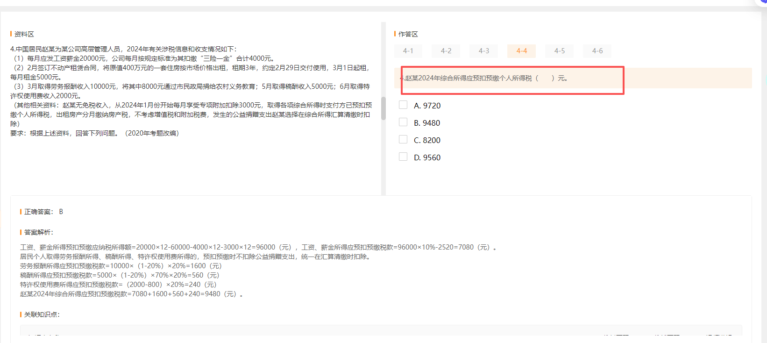Select checkbox for option B. 9480

tap(403, 122)
